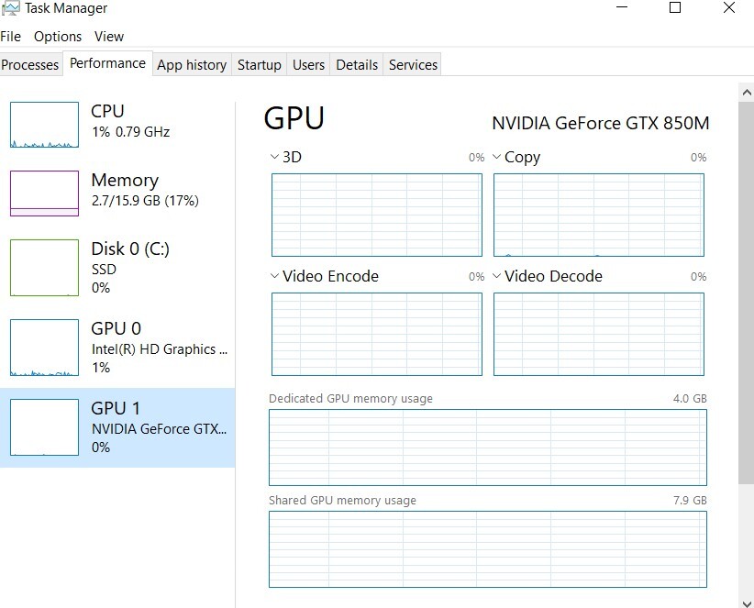Viewport: 754px width, 608px height.
Task: Click the SSD label under Disk 0
Action: point(104,270)
